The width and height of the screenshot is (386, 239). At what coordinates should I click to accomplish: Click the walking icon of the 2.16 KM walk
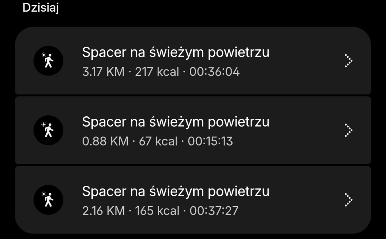tap(48, 200)
